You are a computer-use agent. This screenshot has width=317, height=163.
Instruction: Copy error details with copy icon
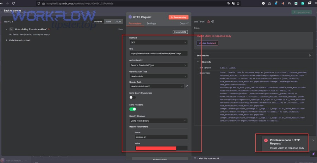click(310, 55)
